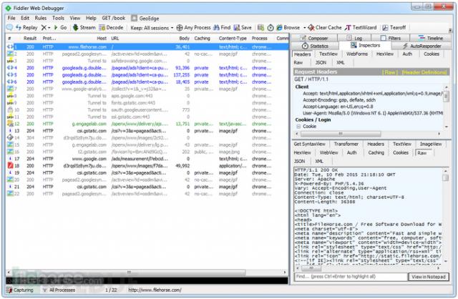Viewport: 458px width, 299px height.
Task: Switch to the Statistics tab
Action: pyautogui.click(x=315, y=46)
